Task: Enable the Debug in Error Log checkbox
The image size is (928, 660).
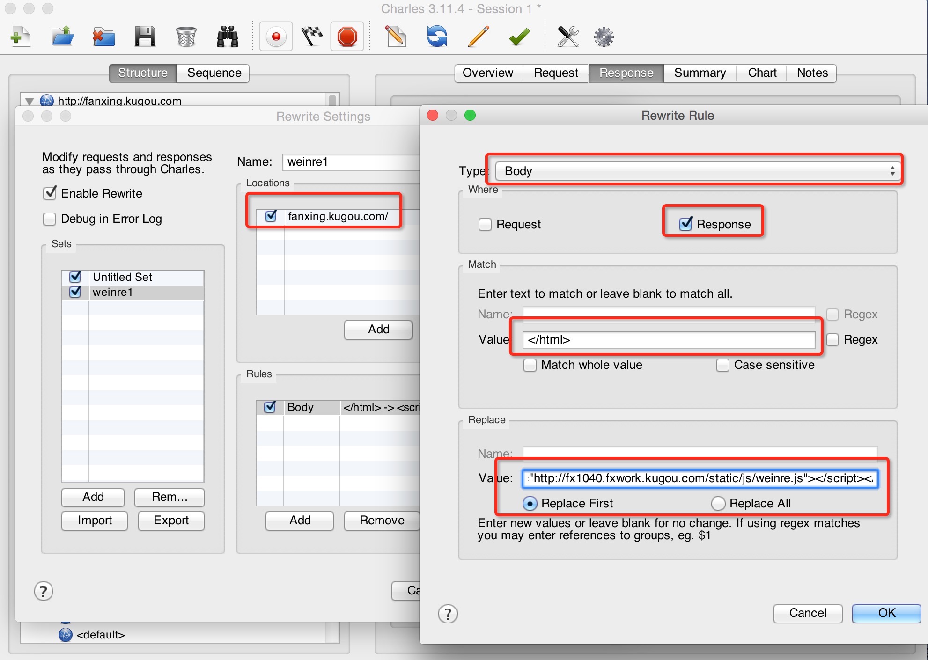Action: point(50,219)
